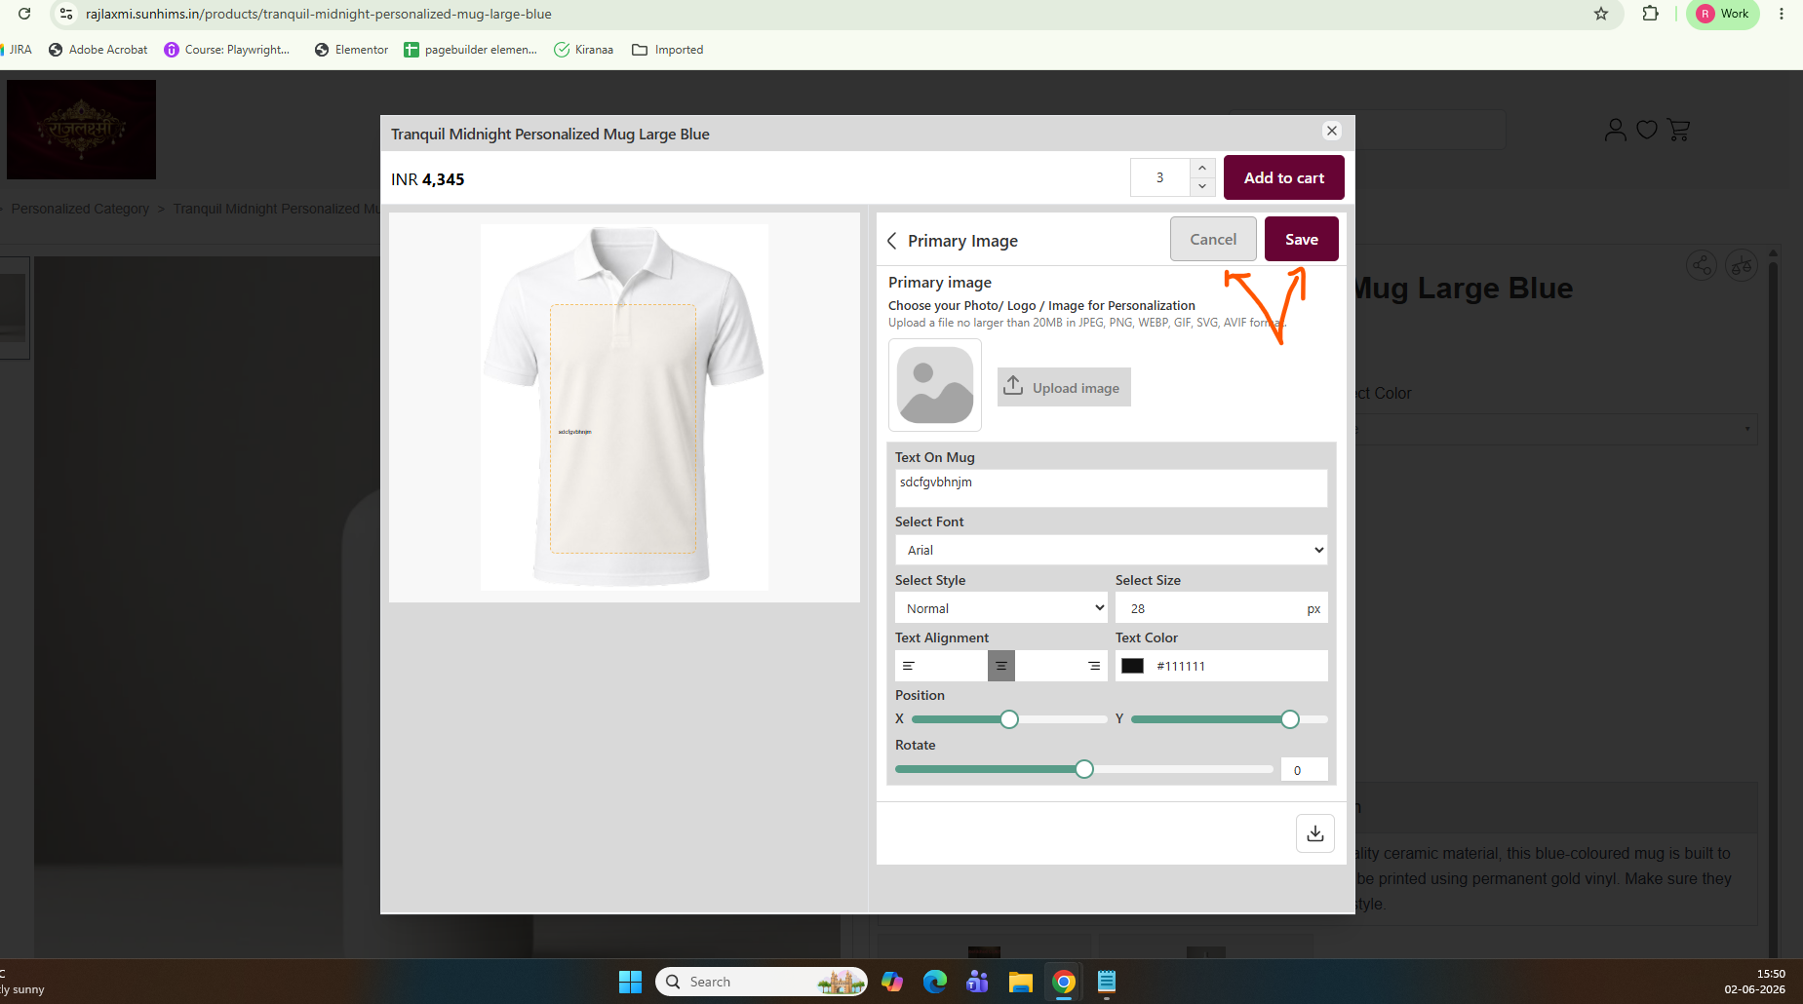
Task: Open the shopping cart icon
Action: [1678, 130]
